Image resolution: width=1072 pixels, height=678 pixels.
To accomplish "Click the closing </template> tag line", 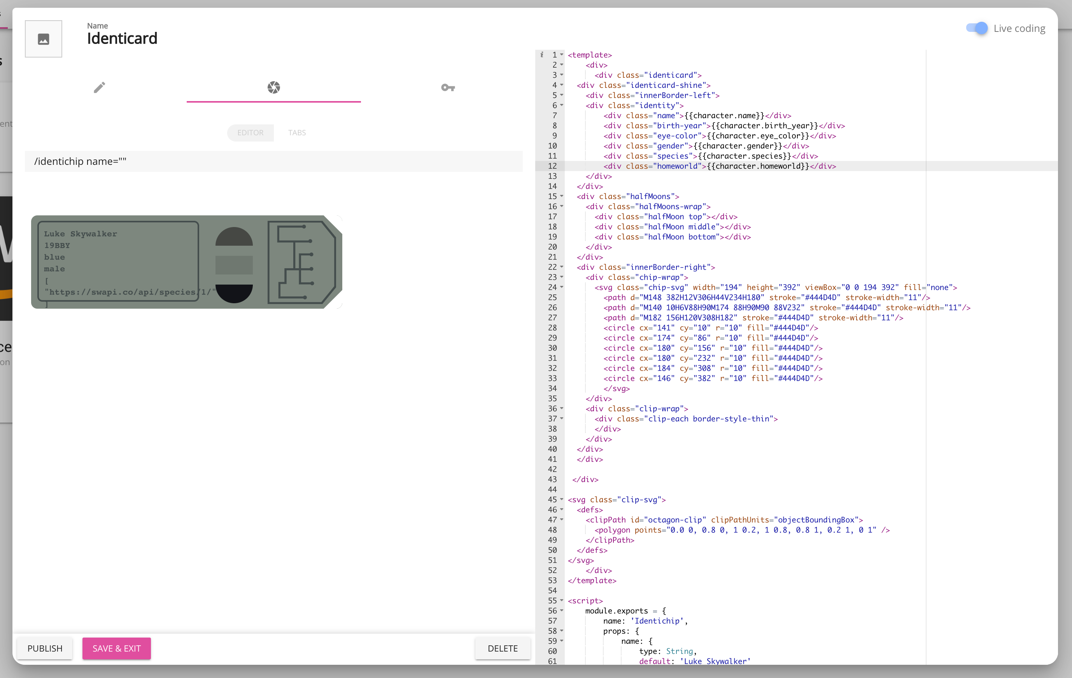I will [x=592, y=580].
